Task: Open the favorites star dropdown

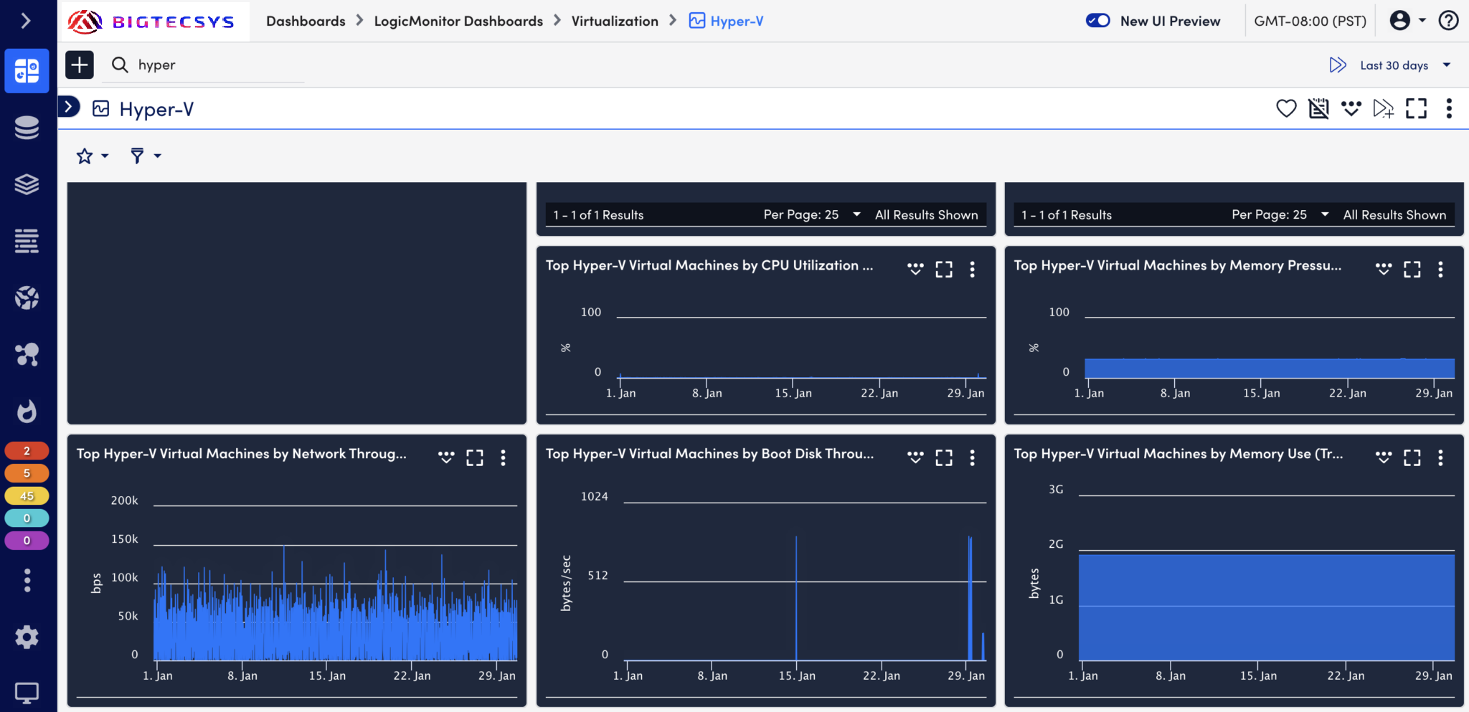Action: click(93, 156)
